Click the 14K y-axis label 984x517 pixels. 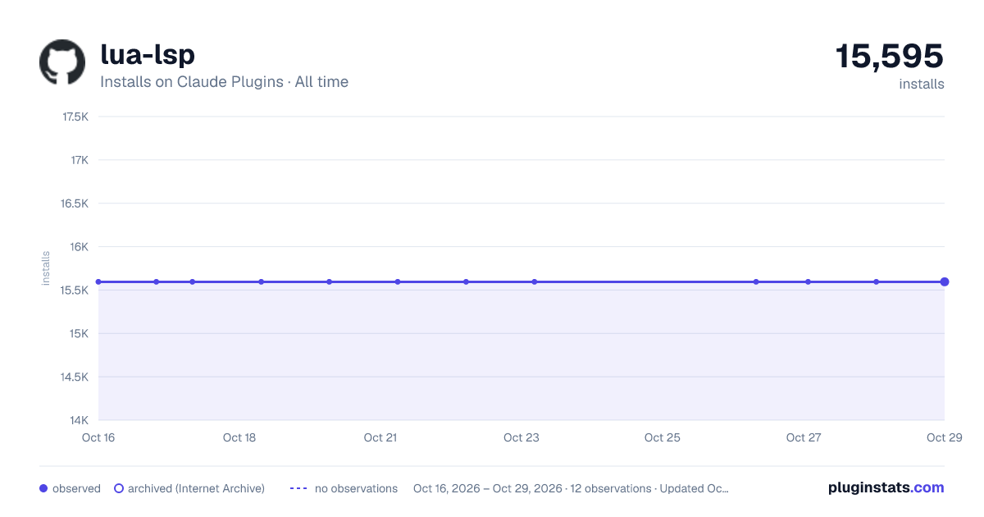[79, 421]
